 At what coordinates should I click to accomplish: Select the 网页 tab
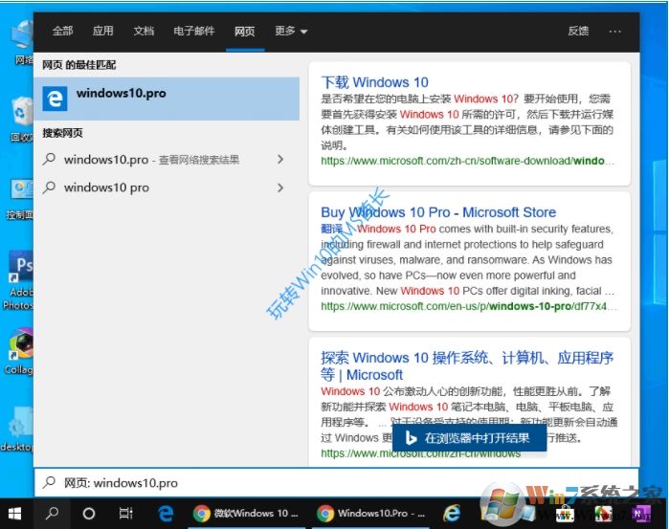point(245,32)
